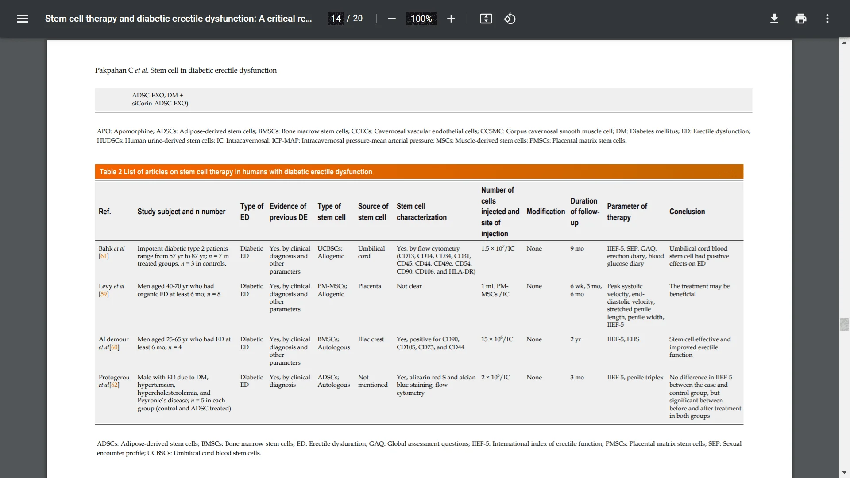
Task: Open the more actions menu
Action: point(827,19)
